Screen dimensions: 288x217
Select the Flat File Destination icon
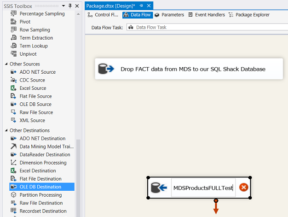click(x=13, y=179)
